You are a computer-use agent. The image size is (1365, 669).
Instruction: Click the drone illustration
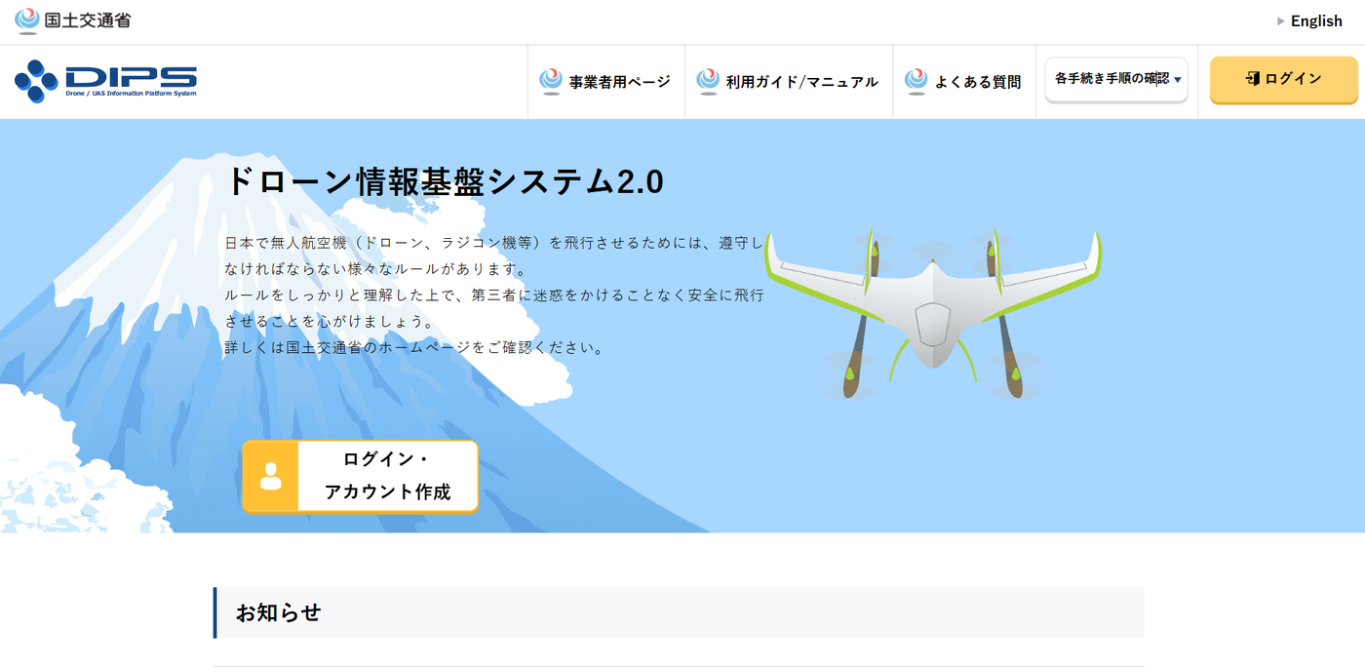[933, 313]
